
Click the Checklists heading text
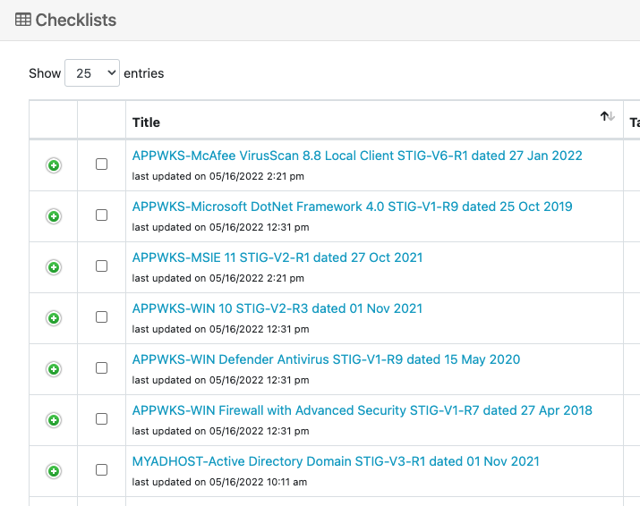pyautogui.click(x=76, y=20)
